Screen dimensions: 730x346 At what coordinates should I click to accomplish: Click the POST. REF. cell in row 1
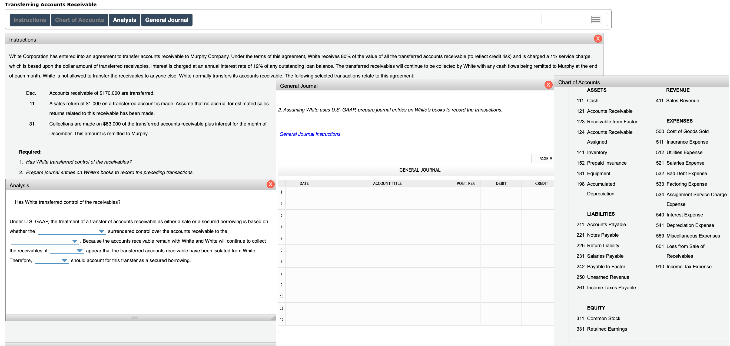(x=466, y=192)
